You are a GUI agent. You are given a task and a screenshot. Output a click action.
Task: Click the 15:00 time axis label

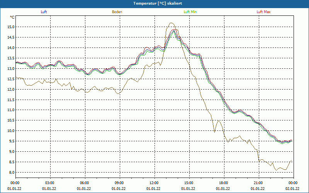(x=189, y=183)
